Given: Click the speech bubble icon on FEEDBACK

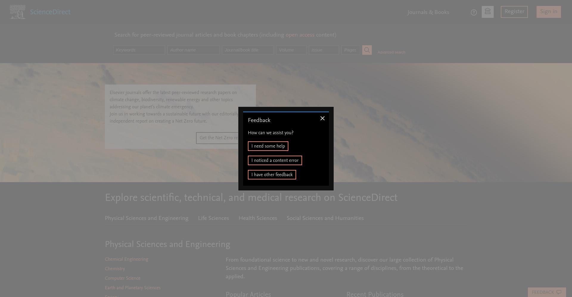Looking at the screenshot, I should coord(559,292).
